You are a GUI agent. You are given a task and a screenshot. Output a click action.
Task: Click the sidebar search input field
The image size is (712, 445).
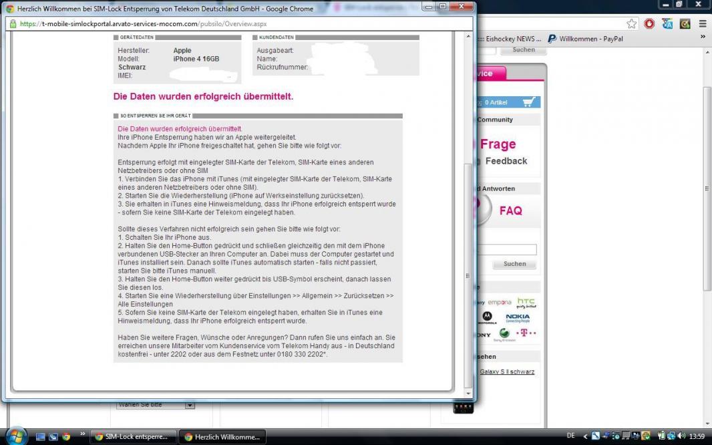coord(507,249)
